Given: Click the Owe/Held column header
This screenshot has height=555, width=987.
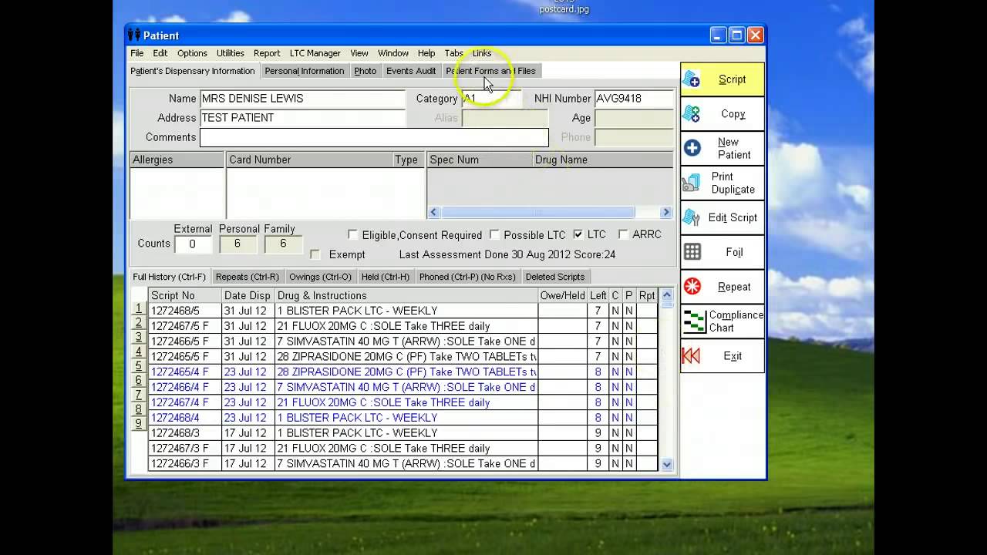Looking at the screenshot, I should tap(563, 295).
